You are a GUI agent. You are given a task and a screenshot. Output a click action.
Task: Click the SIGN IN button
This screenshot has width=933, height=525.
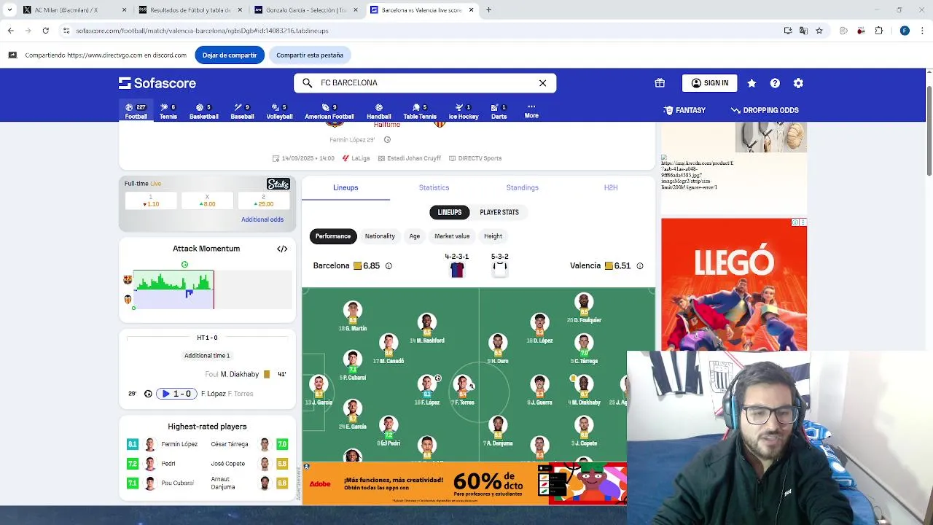[709, 83]
